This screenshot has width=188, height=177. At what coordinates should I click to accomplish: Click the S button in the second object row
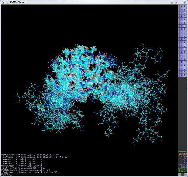click(x=185, y=9)
